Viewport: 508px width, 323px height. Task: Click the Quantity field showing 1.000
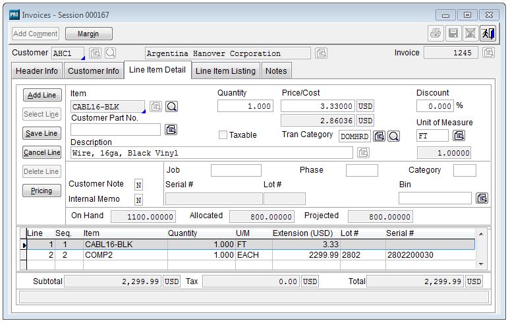click(245, 106)
